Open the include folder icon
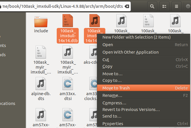Image resolution: width=191 pixels, height=128 pixels. 41,22
